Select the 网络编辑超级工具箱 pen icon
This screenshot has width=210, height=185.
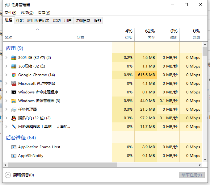click(x=14, y=127)
